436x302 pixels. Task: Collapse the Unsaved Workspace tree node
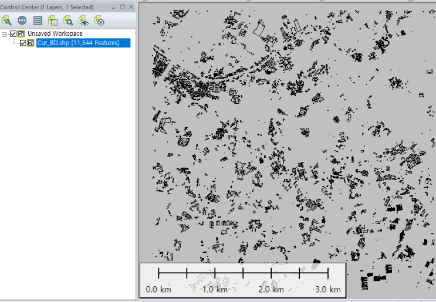click(x=4, y=34)
